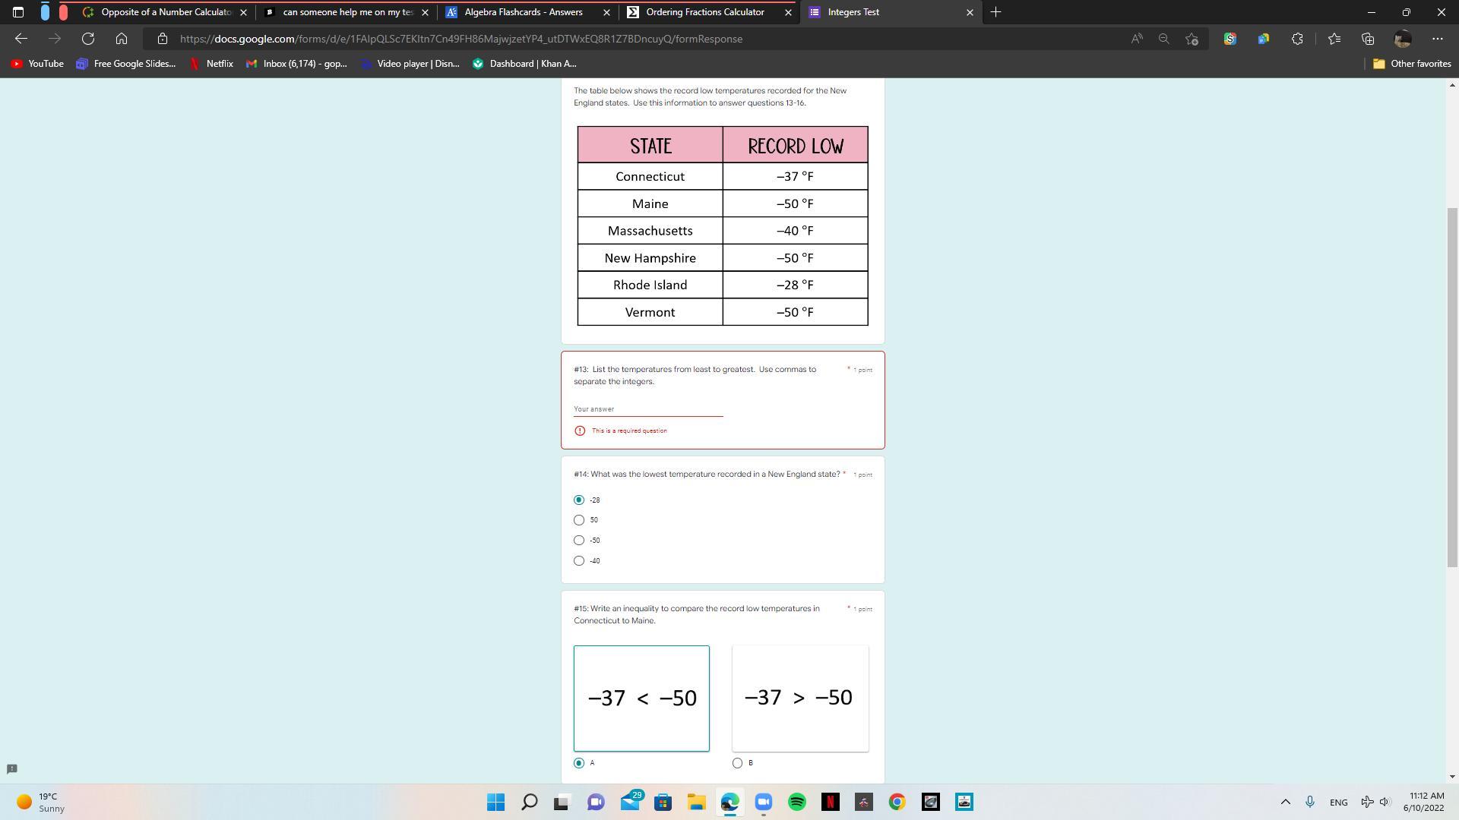This screenshot has height=820, width=1459.
Task: Click the home icon in toolbar
Action: click(x=122, y=39)
